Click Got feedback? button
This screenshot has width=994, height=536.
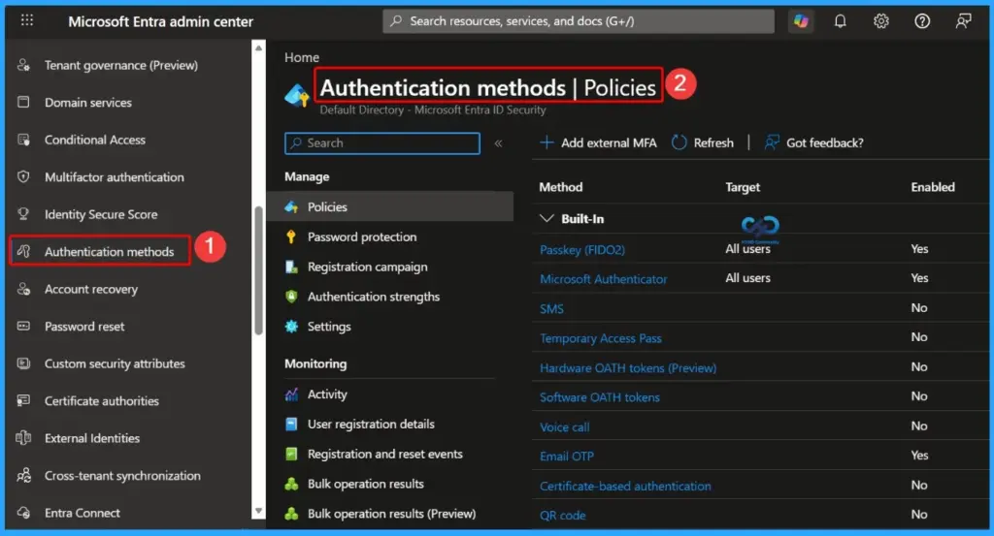point(814,142)
